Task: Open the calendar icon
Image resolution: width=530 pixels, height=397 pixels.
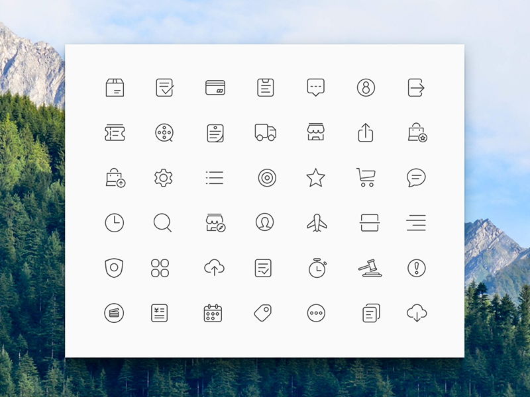Action: 213,313
